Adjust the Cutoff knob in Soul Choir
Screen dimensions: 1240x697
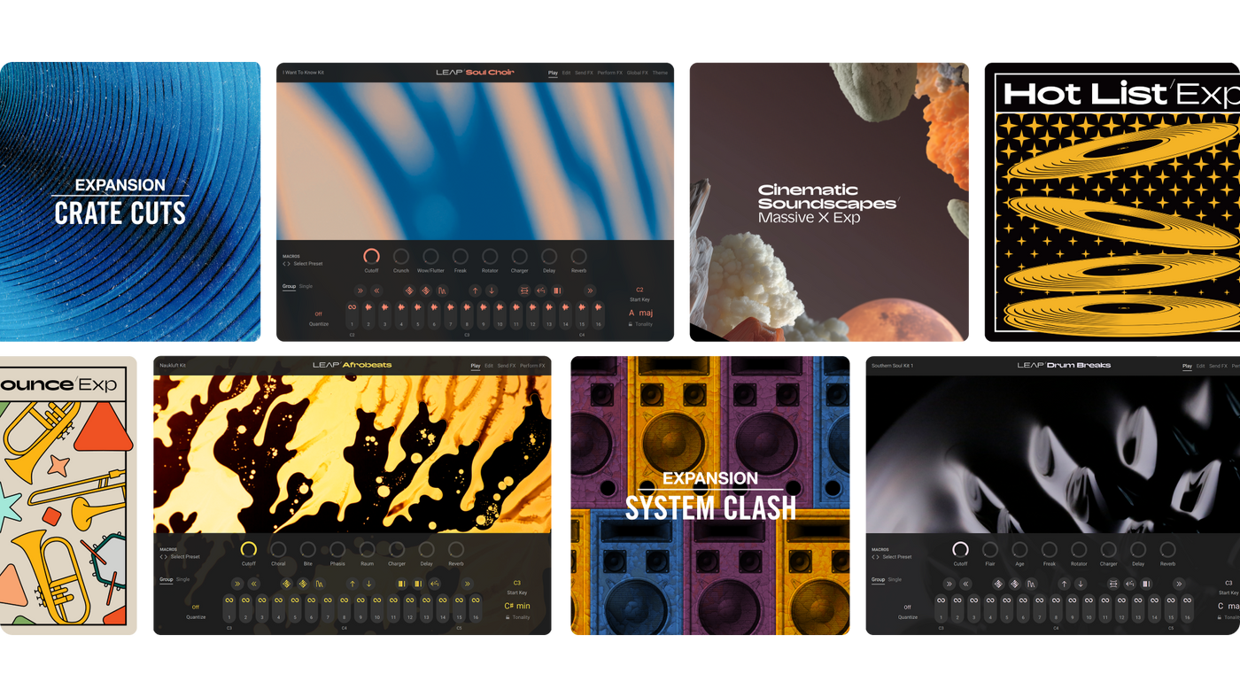point(371,256)
